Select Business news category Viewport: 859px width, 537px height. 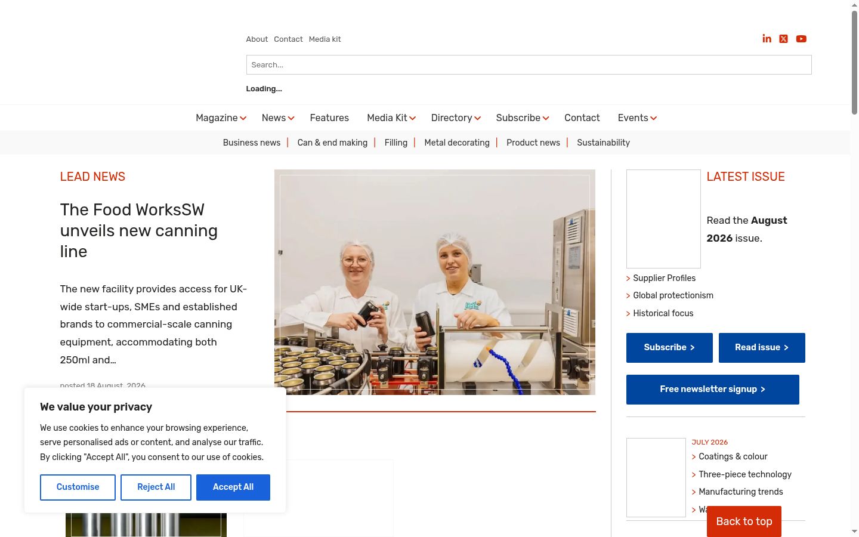tap(252, 143)
